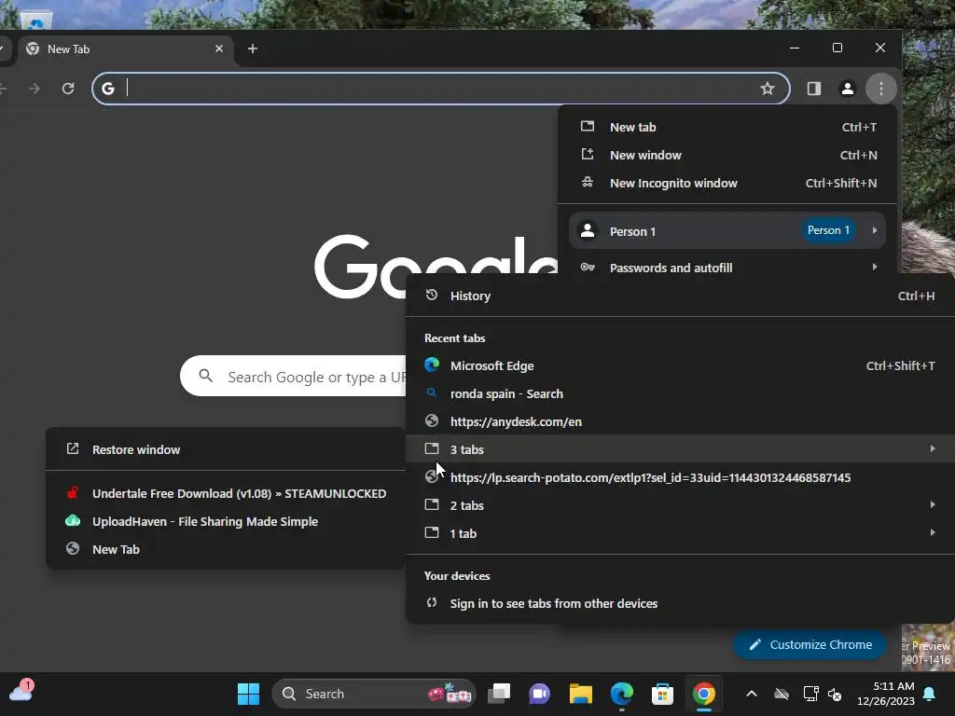
Task: Expand Passwords and autofill submenu
Action: (727, 268)
